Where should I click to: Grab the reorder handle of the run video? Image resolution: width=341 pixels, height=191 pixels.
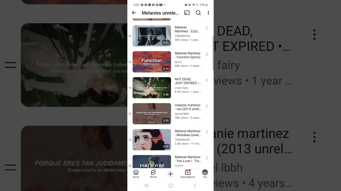pos(130,114)
